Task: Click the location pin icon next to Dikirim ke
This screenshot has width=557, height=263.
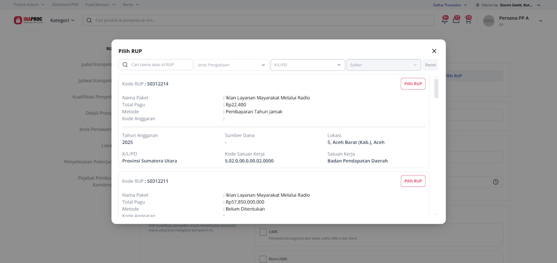Action: (478, 5)
